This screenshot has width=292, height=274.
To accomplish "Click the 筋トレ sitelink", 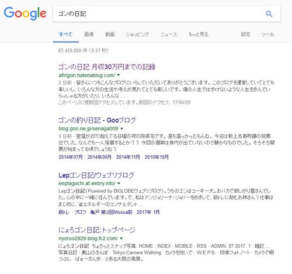I will click(x=64, y=212).
